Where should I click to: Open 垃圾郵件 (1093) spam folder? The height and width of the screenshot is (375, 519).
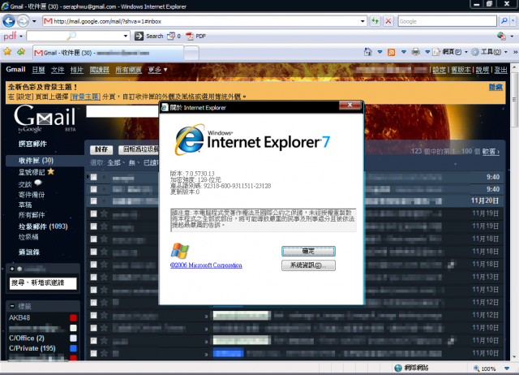pos(43,226)
